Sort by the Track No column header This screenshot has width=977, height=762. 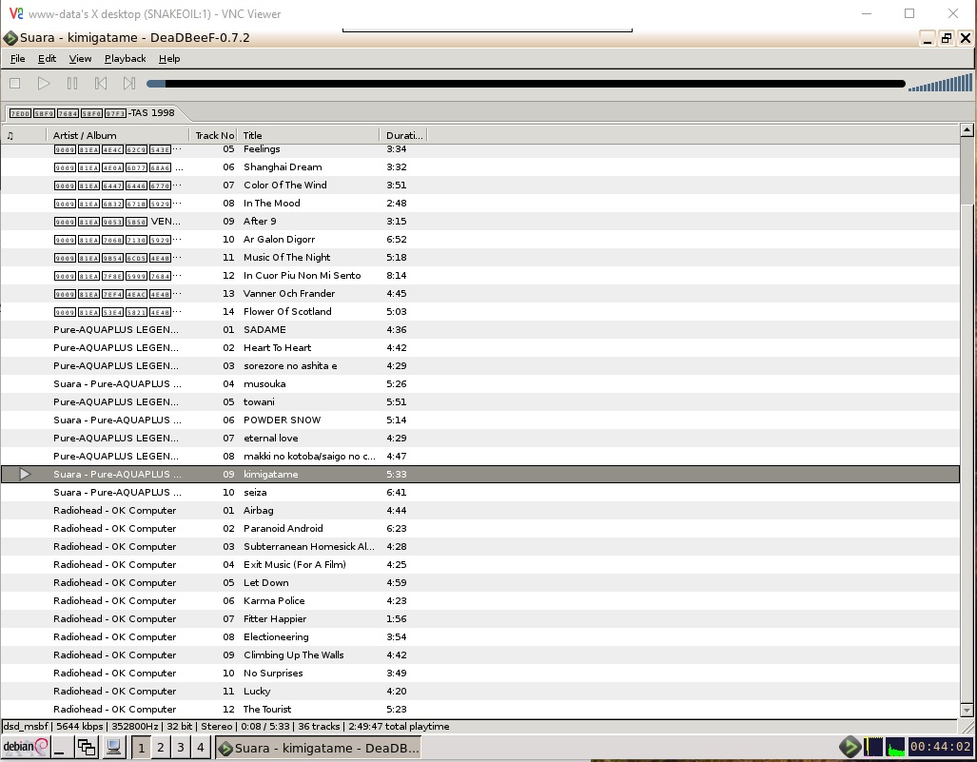click(x=214, y=135)
